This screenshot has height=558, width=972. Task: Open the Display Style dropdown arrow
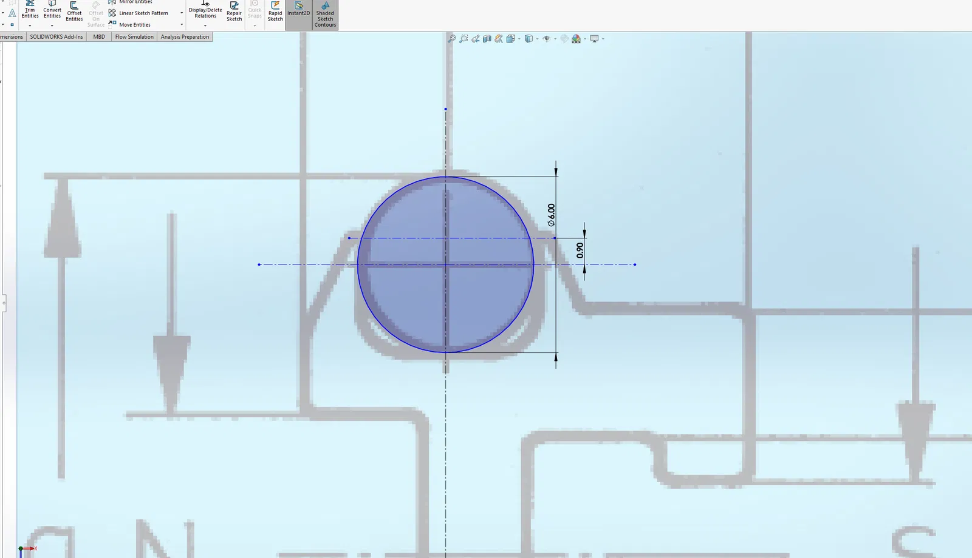coord(537,39)
